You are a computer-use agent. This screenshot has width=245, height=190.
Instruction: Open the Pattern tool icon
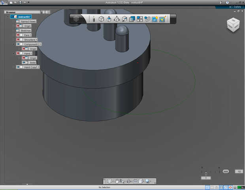tap(139, 19)
